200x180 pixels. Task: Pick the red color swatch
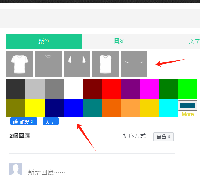(111, 89)
